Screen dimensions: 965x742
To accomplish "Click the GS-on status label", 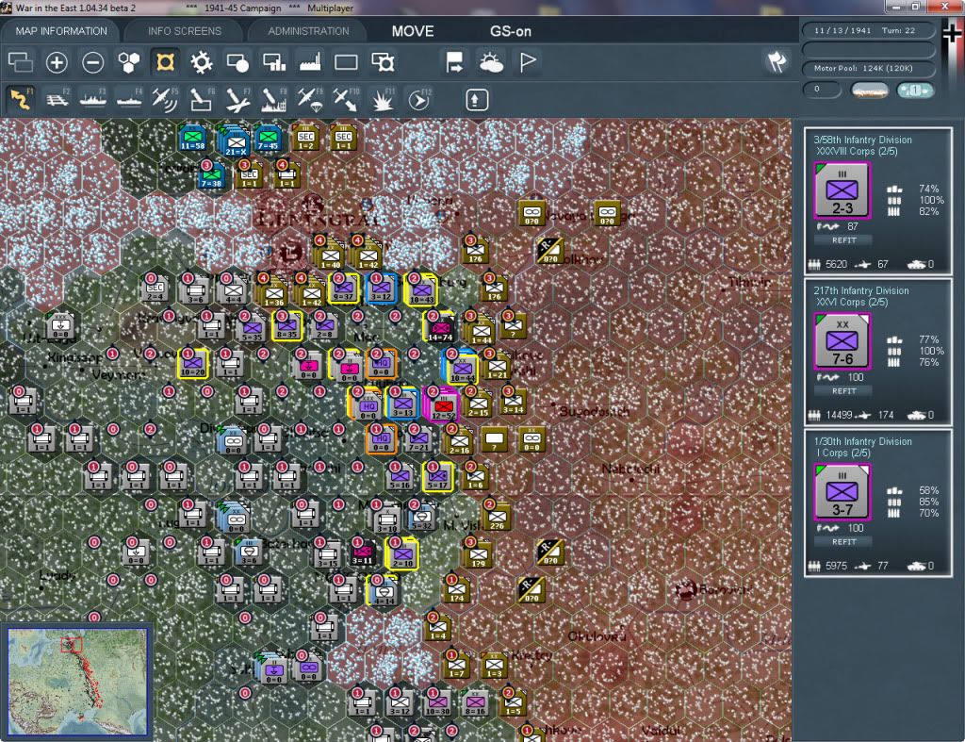I will (511, 31).
